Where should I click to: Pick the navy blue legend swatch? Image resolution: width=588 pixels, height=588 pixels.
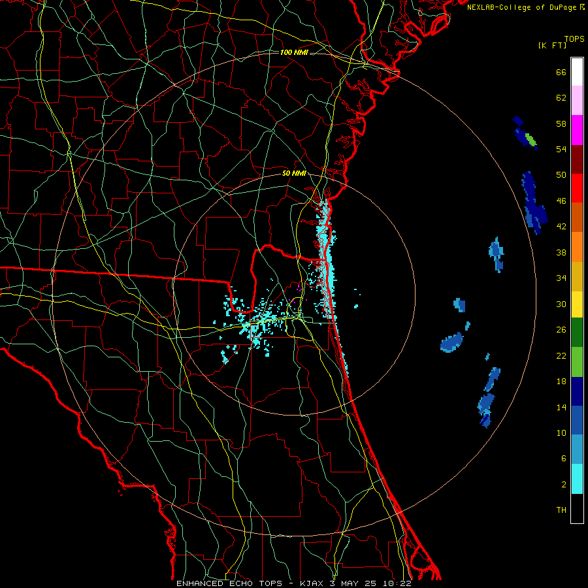pyautogui.click(x=577, y=391)
